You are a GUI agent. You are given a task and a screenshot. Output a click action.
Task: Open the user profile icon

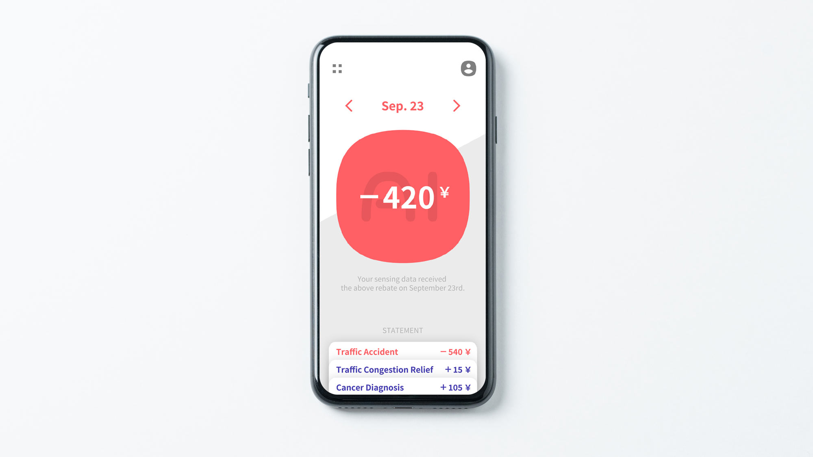(x=468, y=69)
